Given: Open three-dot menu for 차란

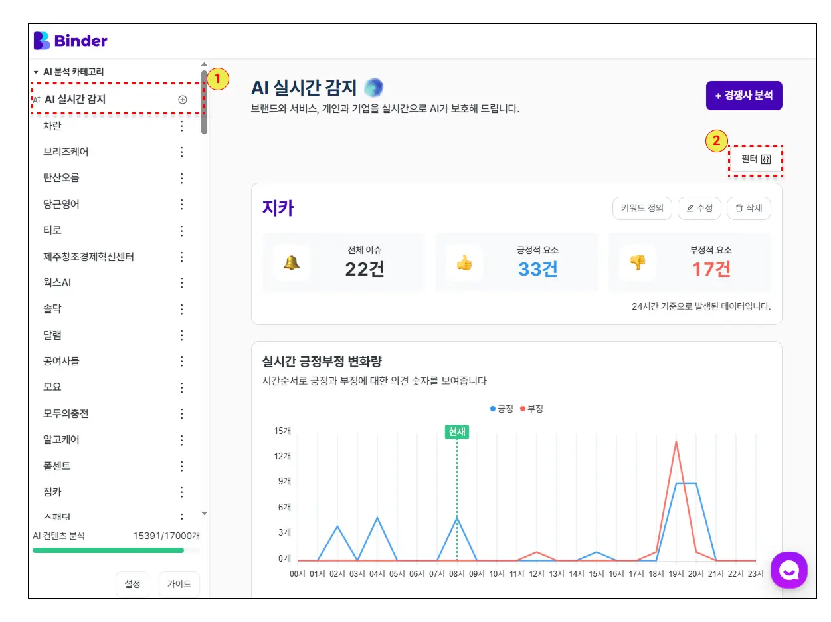Looking at the screenshot, I should tap(182, 126).
